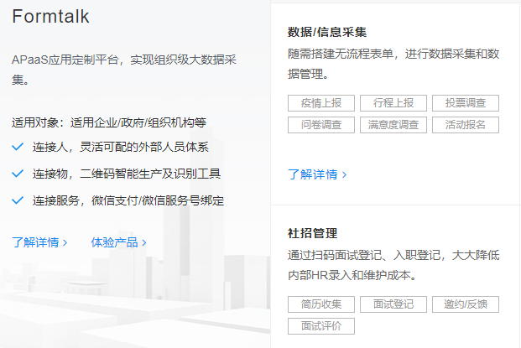Click the checkmark icon beside 连接物

18,174
